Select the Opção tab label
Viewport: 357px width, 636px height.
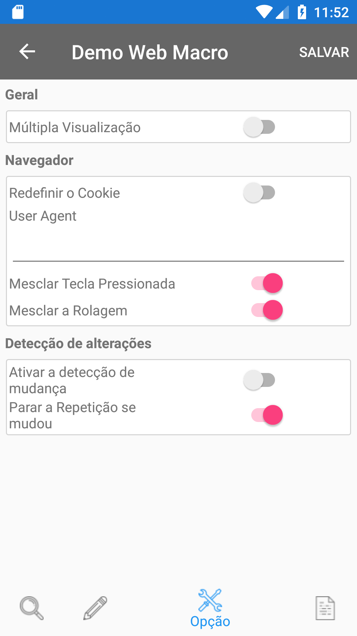point(210,621)
